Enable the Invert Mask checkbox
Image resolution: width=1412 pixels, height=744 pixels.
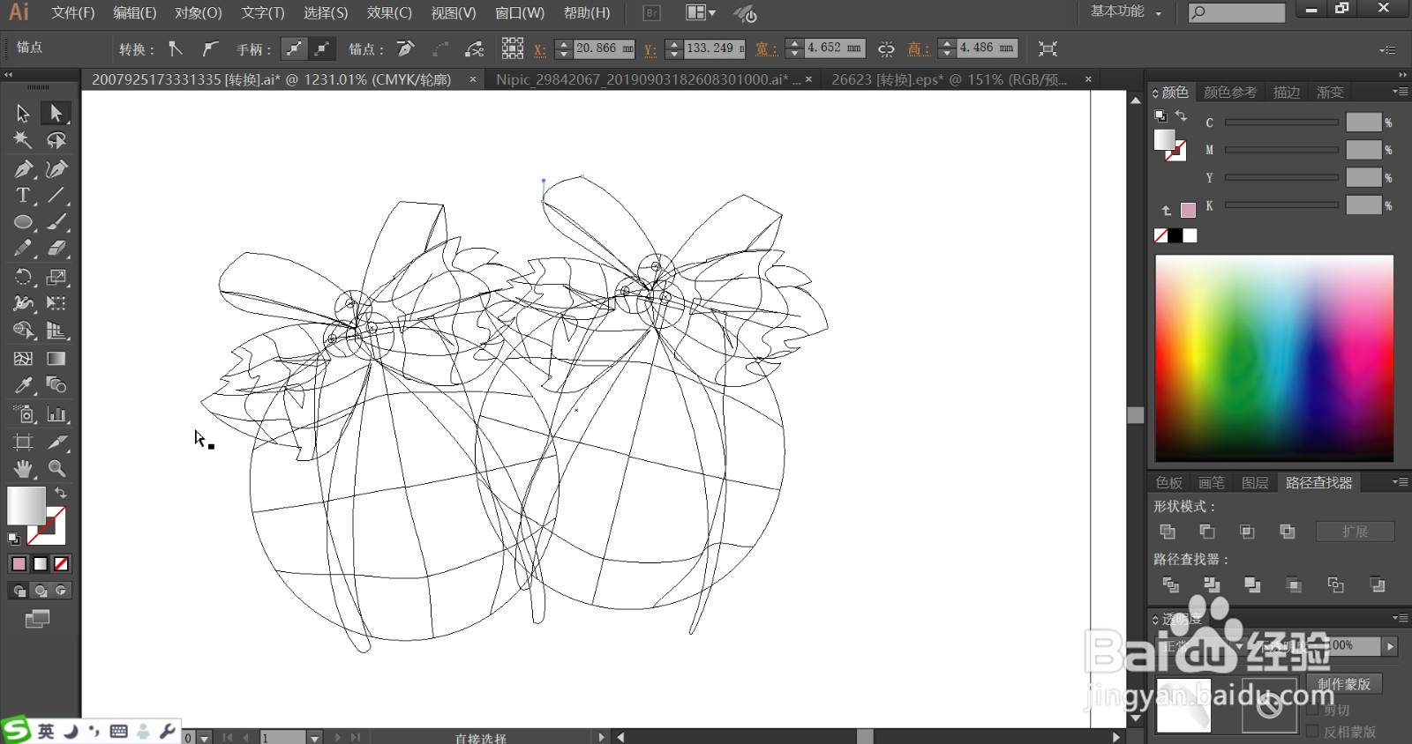(x=1312, y=732)
